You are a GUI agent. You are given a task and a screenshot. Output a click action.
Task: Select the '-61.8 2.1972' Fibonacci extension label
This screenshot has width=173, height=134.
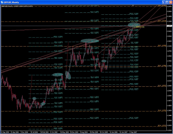[x=94, y=12]
